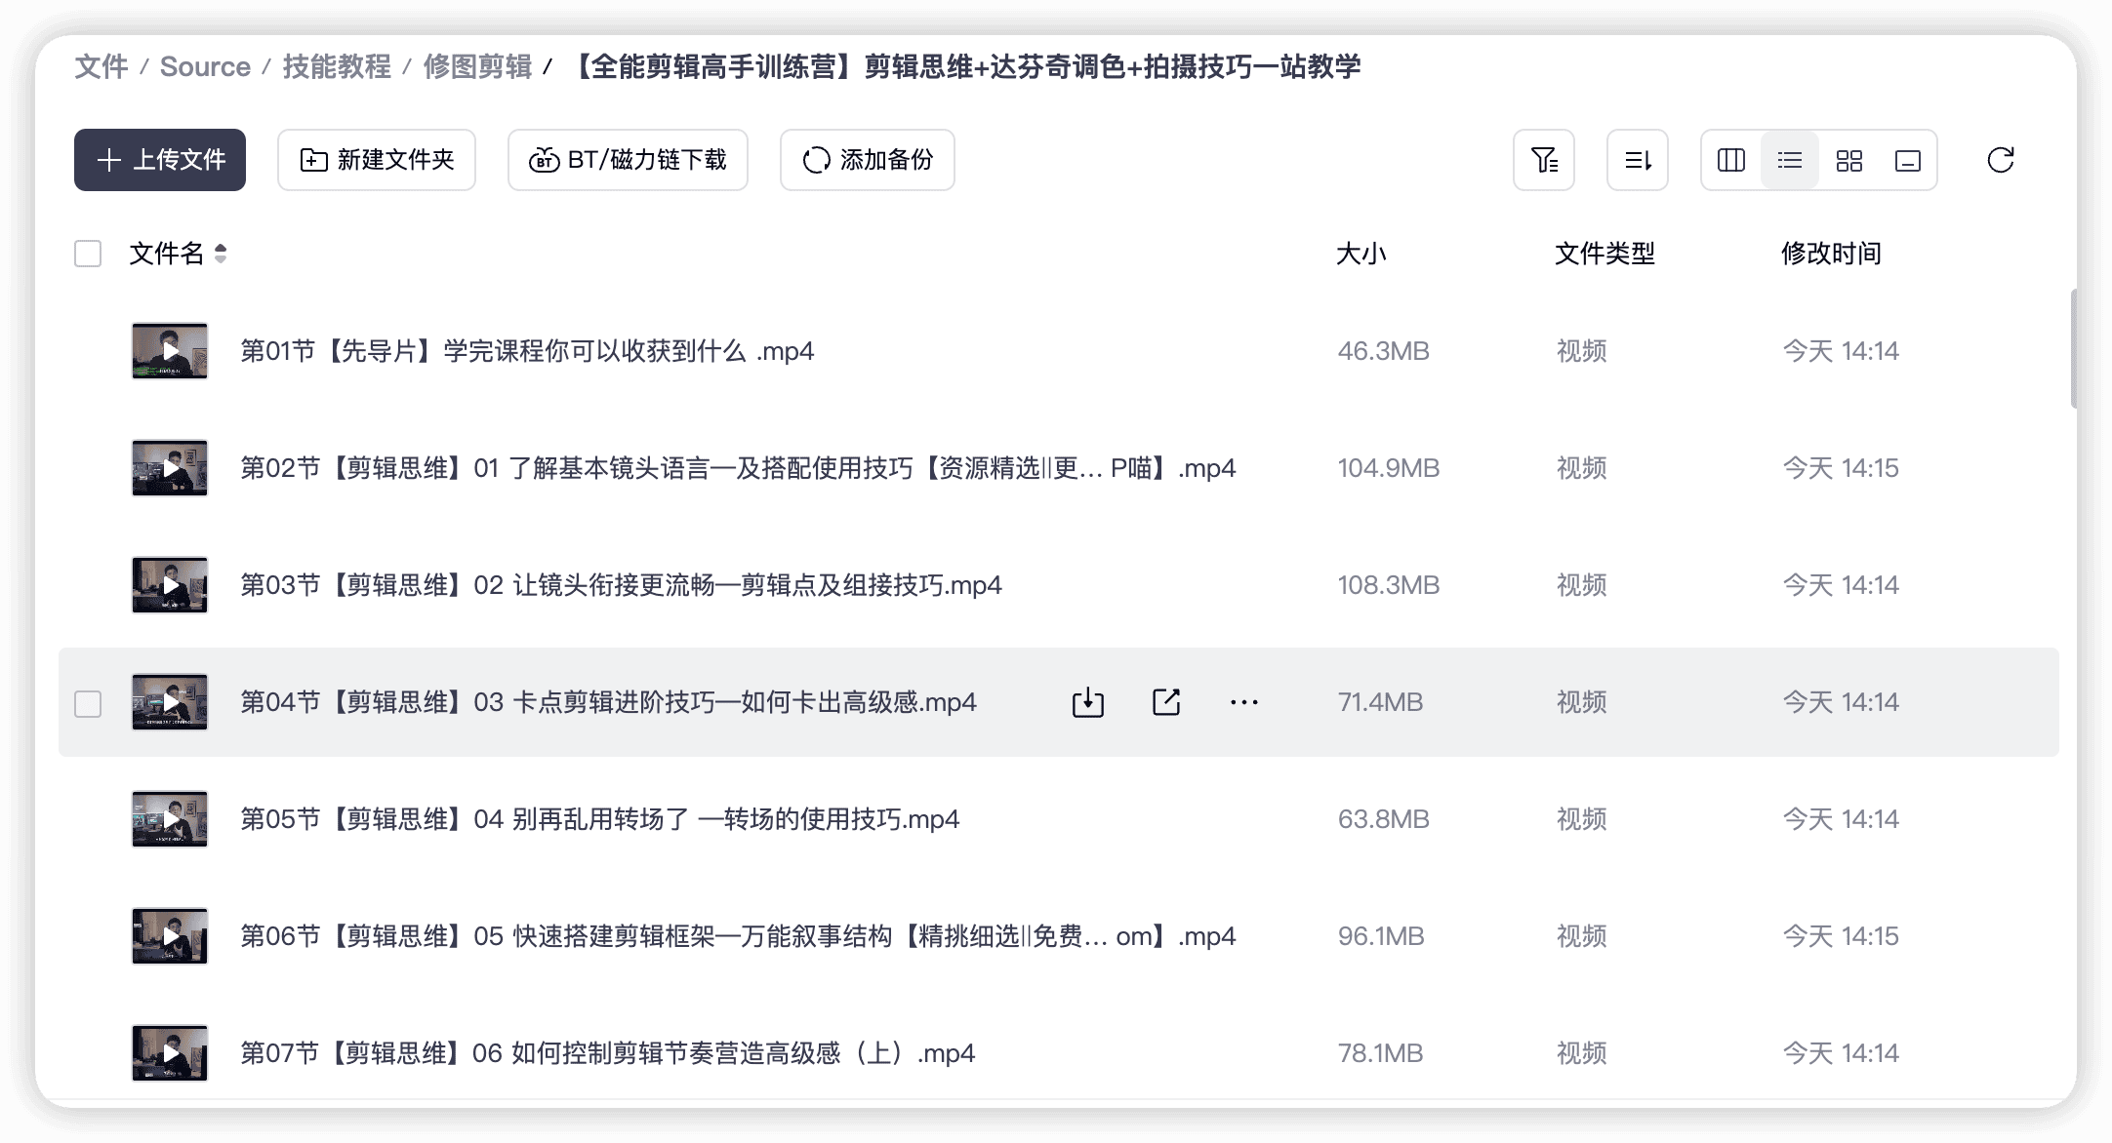The width and height of the screenshot is (2112, 1143).
Task: Navigate to the 修图剪辑 breadcrumb
Action: (x=477, y=66)
